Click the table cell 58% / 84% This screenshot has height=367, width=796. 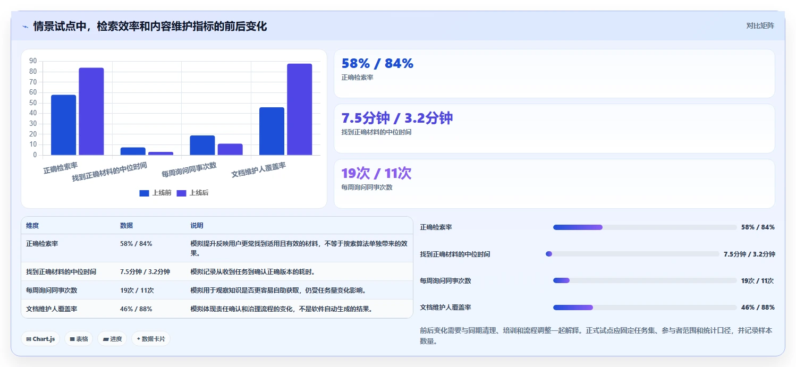(136, 244)
